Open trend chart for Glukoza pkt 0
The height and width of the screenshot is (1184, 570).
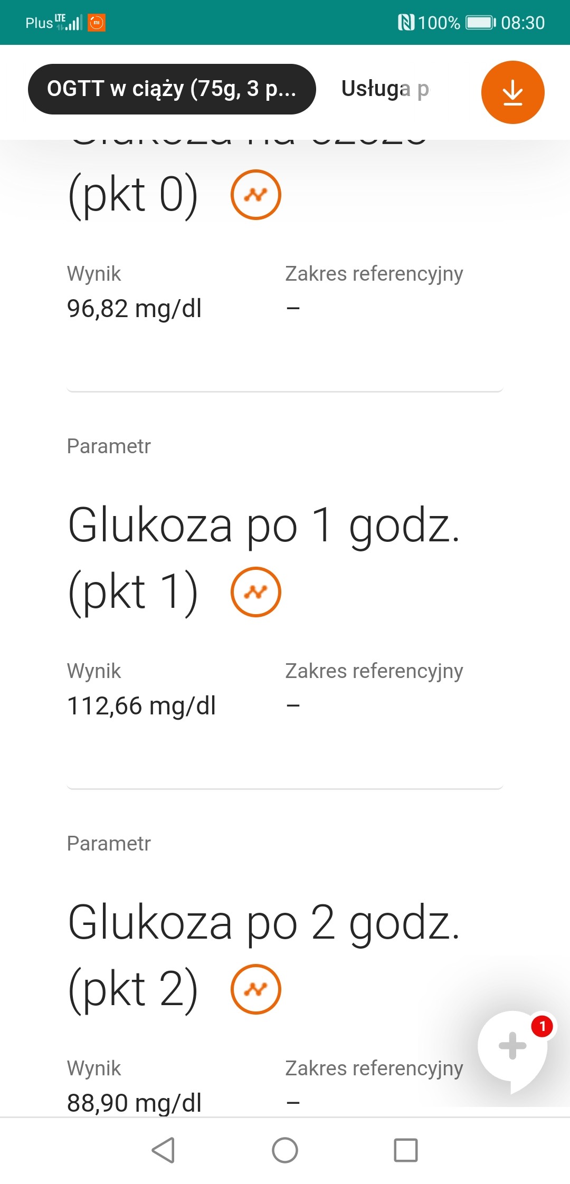(256, 195)
